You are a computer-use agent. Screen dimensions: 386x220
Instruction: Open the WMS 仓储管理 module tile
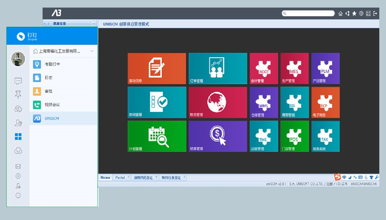point(264,102)
